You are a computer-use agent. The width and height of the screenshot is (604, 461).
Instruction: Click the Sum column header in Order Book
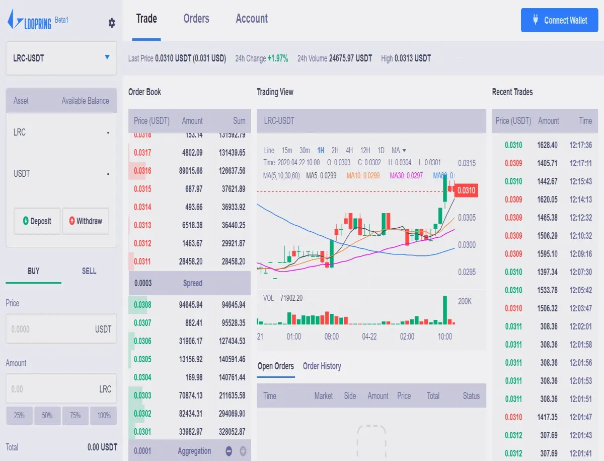240,121
